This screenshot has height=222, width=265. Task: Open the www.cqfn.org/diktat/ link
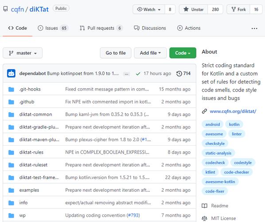(x=233, y=111)
